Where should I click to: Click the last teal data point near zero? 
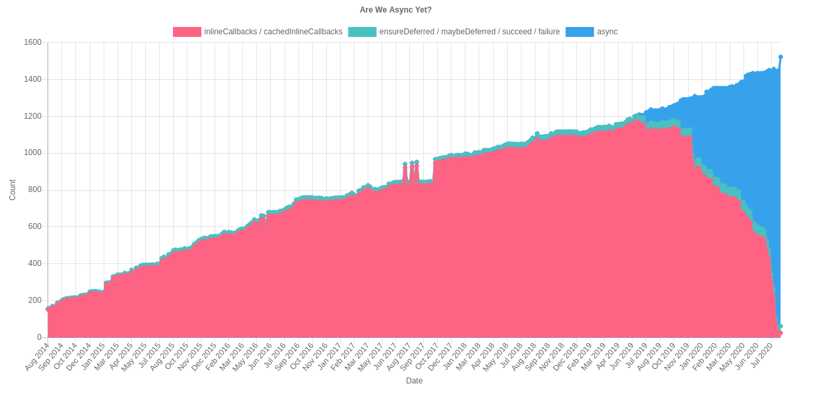click(780, 327)
